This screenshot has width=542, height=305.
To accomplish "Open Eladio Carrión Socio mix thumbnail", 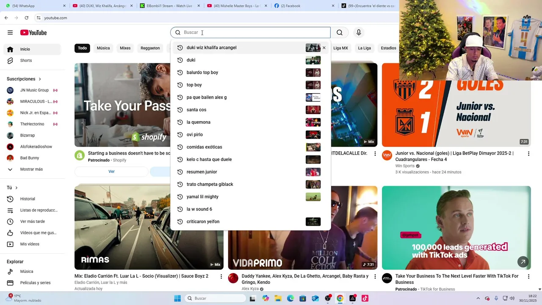I will coord(149,228).
